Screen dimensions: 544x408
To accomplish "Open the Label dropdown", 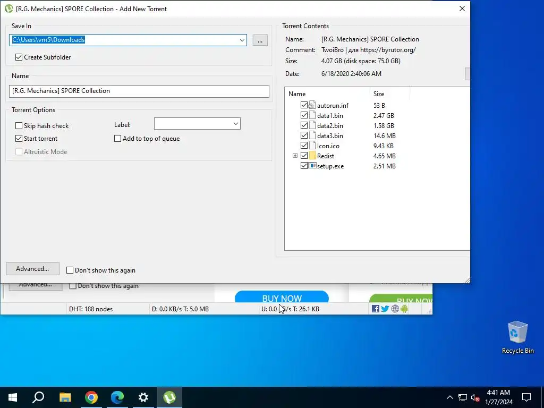I will pyautogui.click(x=235, y=124).
